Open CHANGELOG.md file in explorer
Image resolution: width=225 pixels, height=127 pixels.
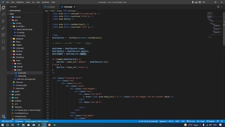click(21, 113)
